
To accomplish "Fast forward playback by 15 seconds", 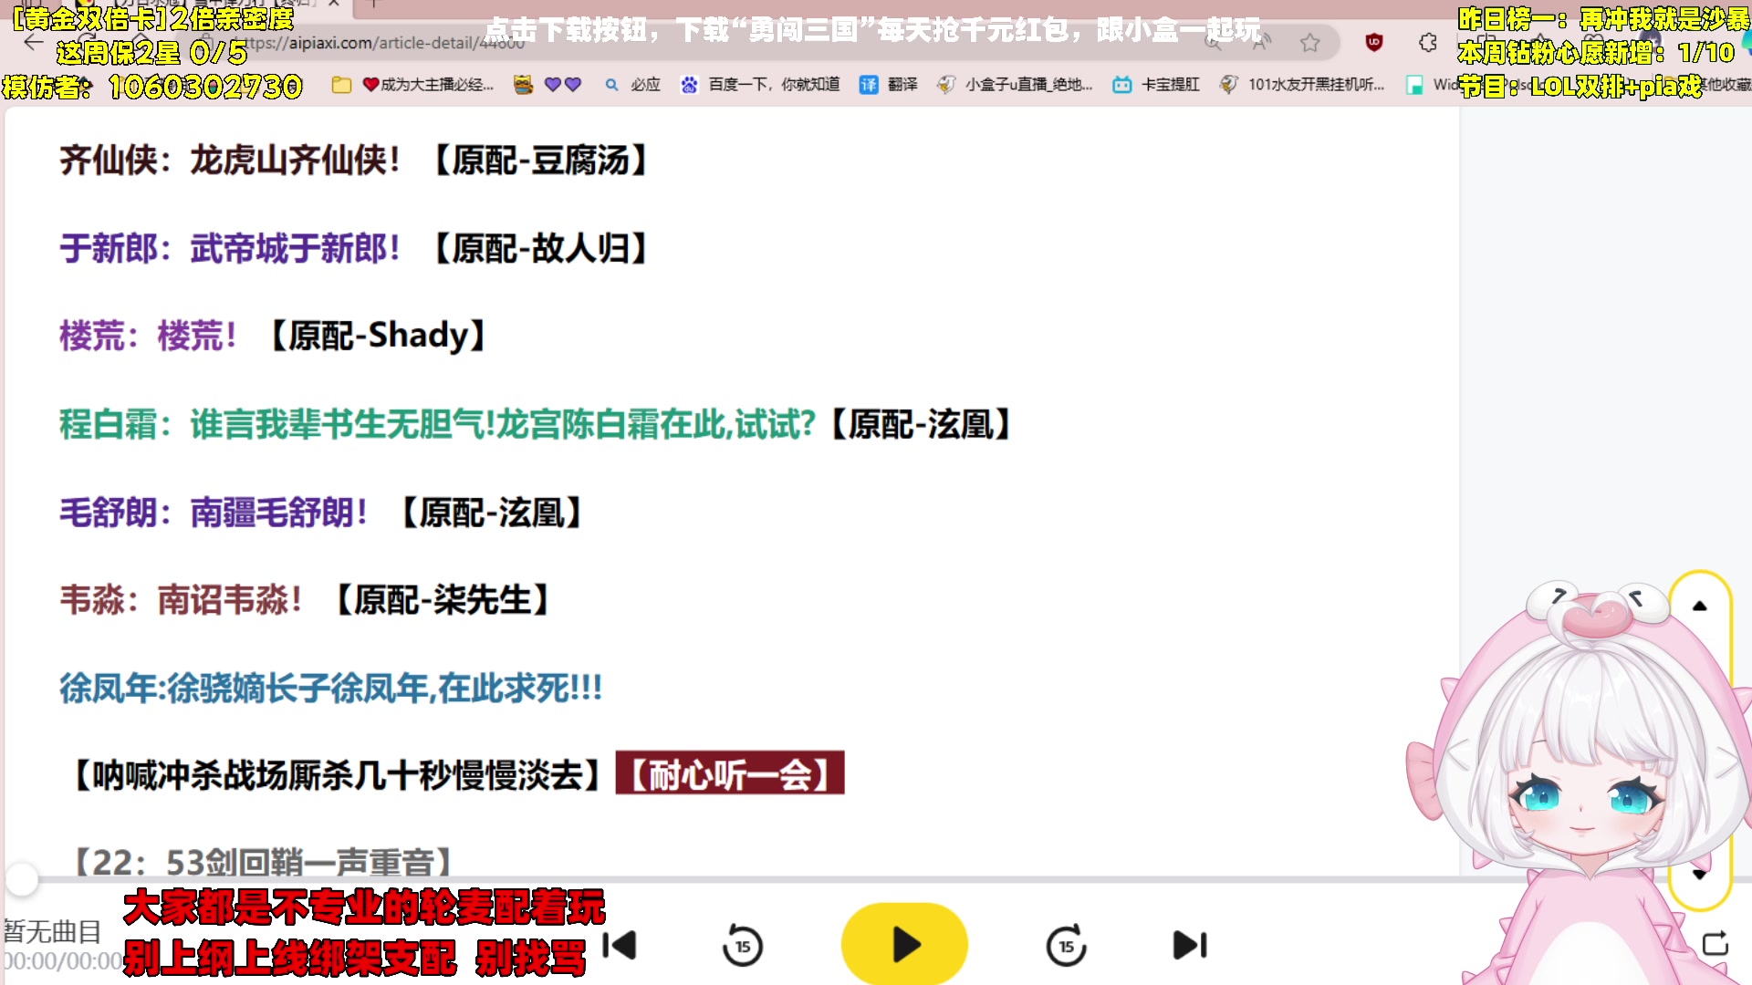I will pyautogui.click(x=1065, y=946).
